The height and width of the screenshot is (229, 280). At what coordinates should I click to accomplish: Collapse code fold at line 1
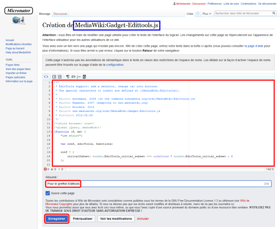[x=52, y=82]
